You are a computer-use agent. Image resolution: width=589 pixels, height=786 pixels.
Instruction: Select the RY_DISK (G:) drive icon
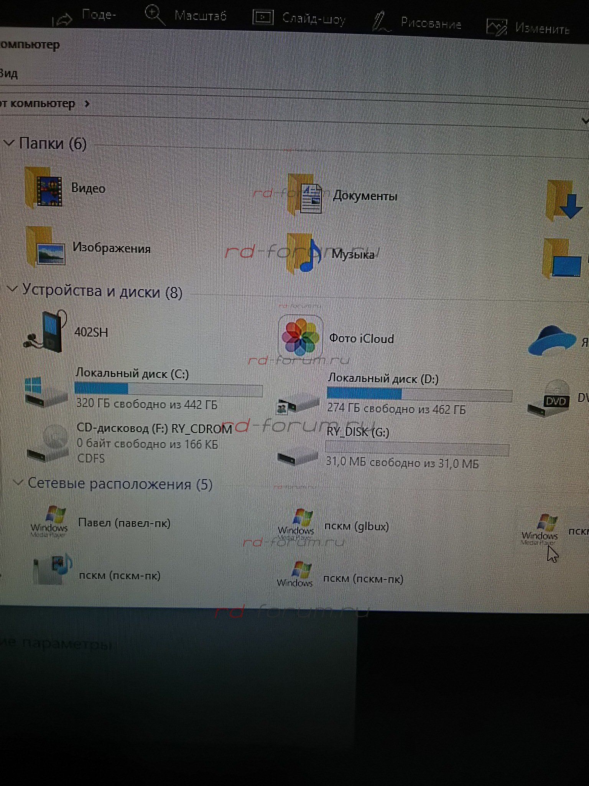298,454
